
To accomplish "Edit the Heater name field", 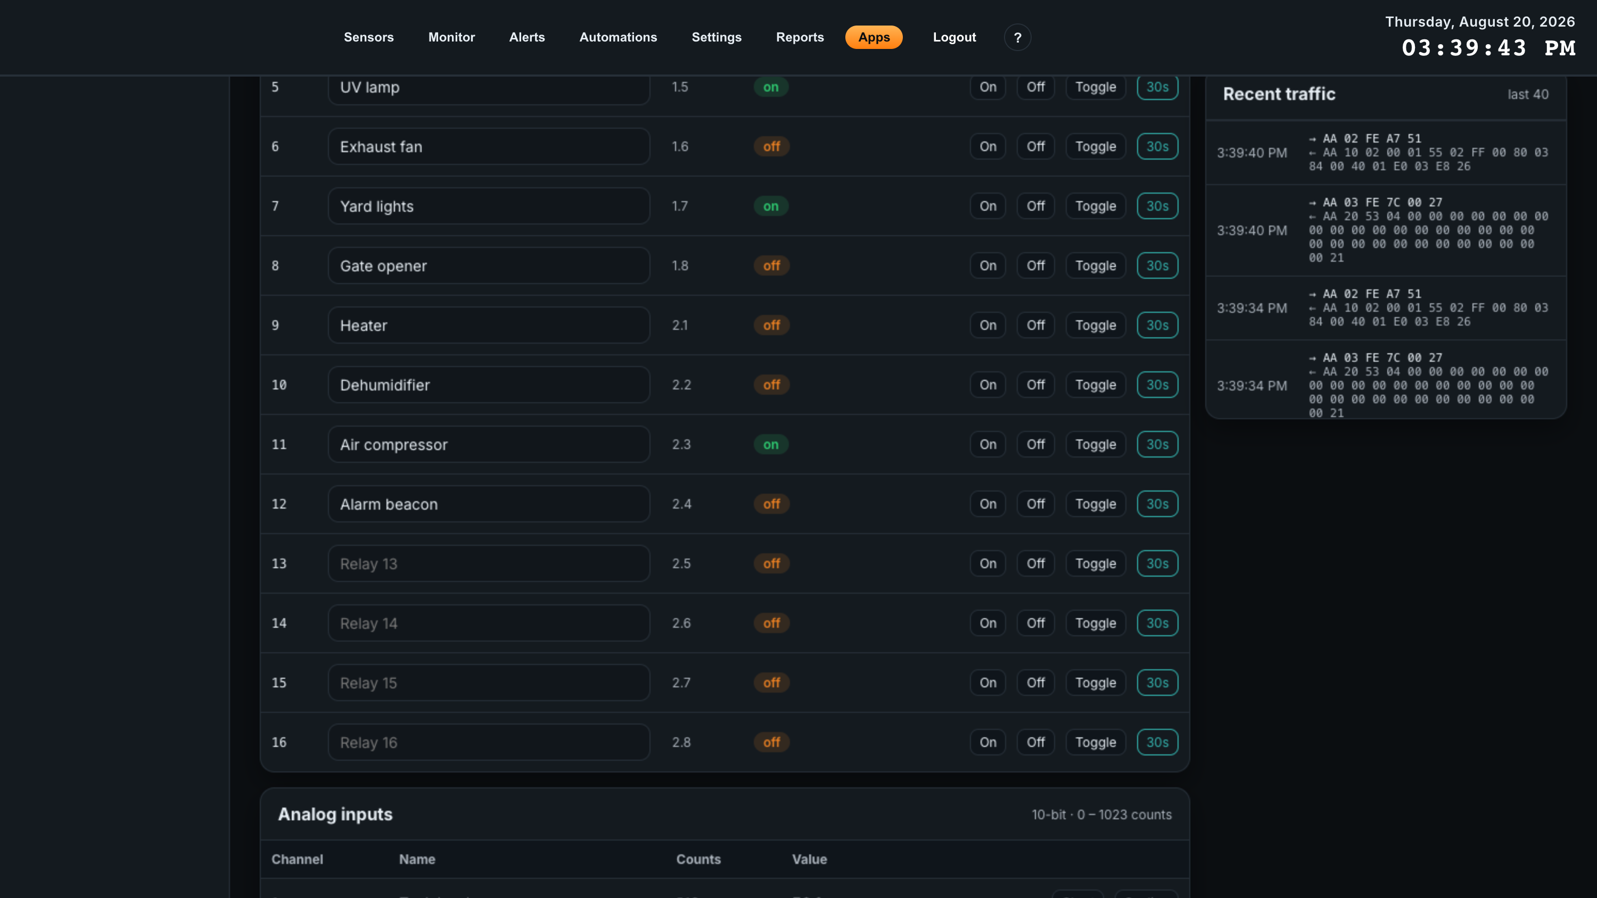I will click(x=489, y=325).
